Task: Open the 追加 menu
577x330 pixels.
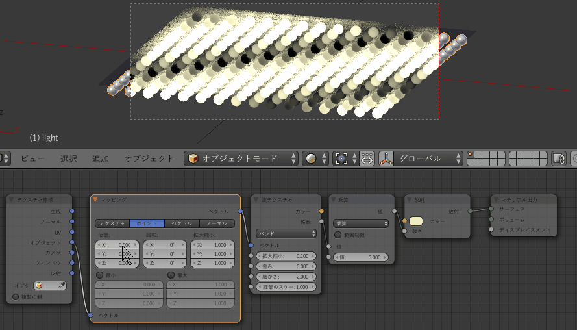Action: (101, 159)
